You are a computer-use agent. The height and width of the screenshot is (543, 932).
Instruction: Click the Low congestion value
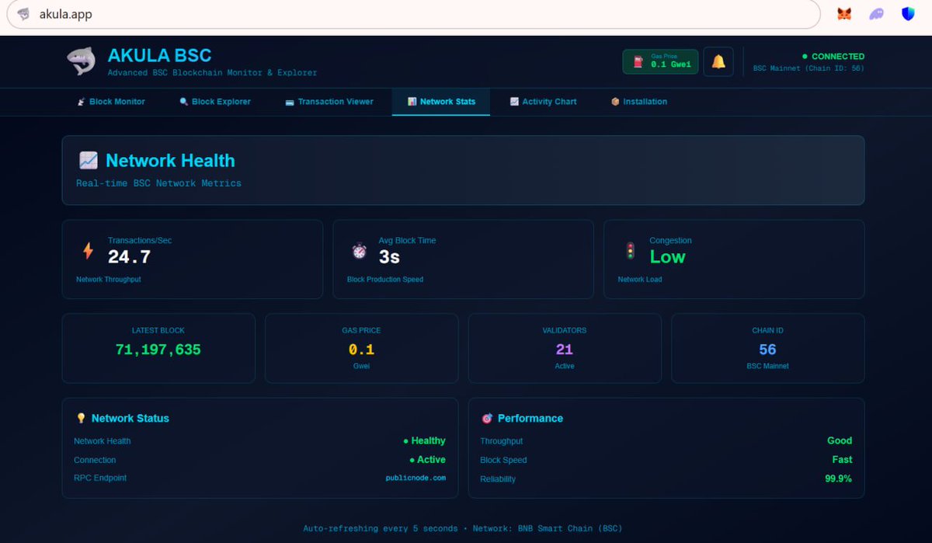point(668,257)
